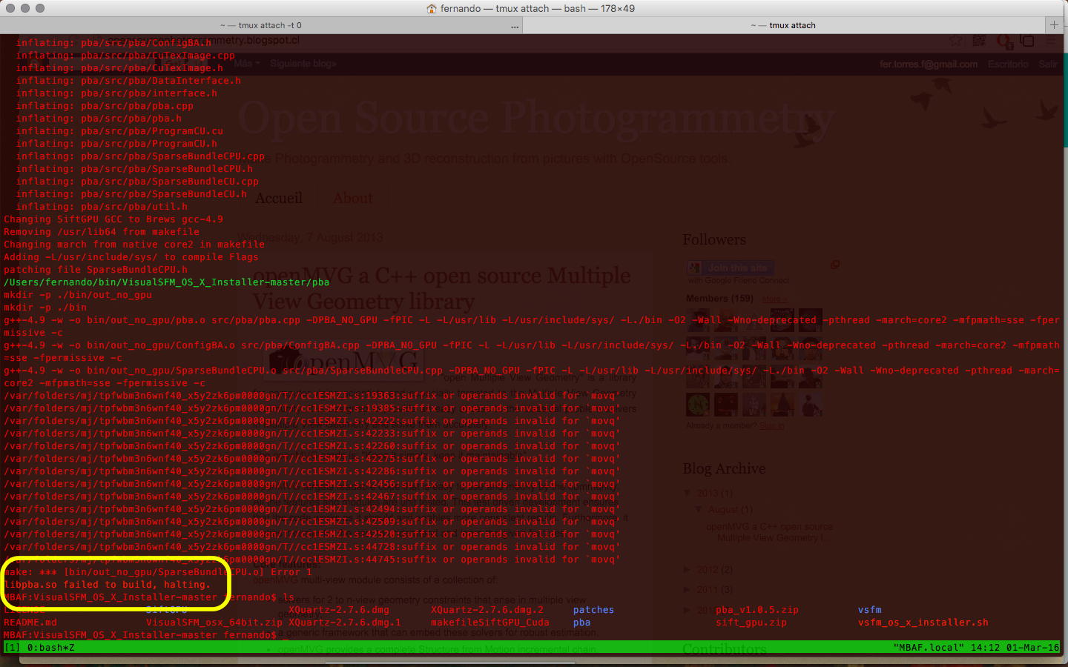Click the red close window button
Viewport: 1068px width, 667px height.
(10, 8)
